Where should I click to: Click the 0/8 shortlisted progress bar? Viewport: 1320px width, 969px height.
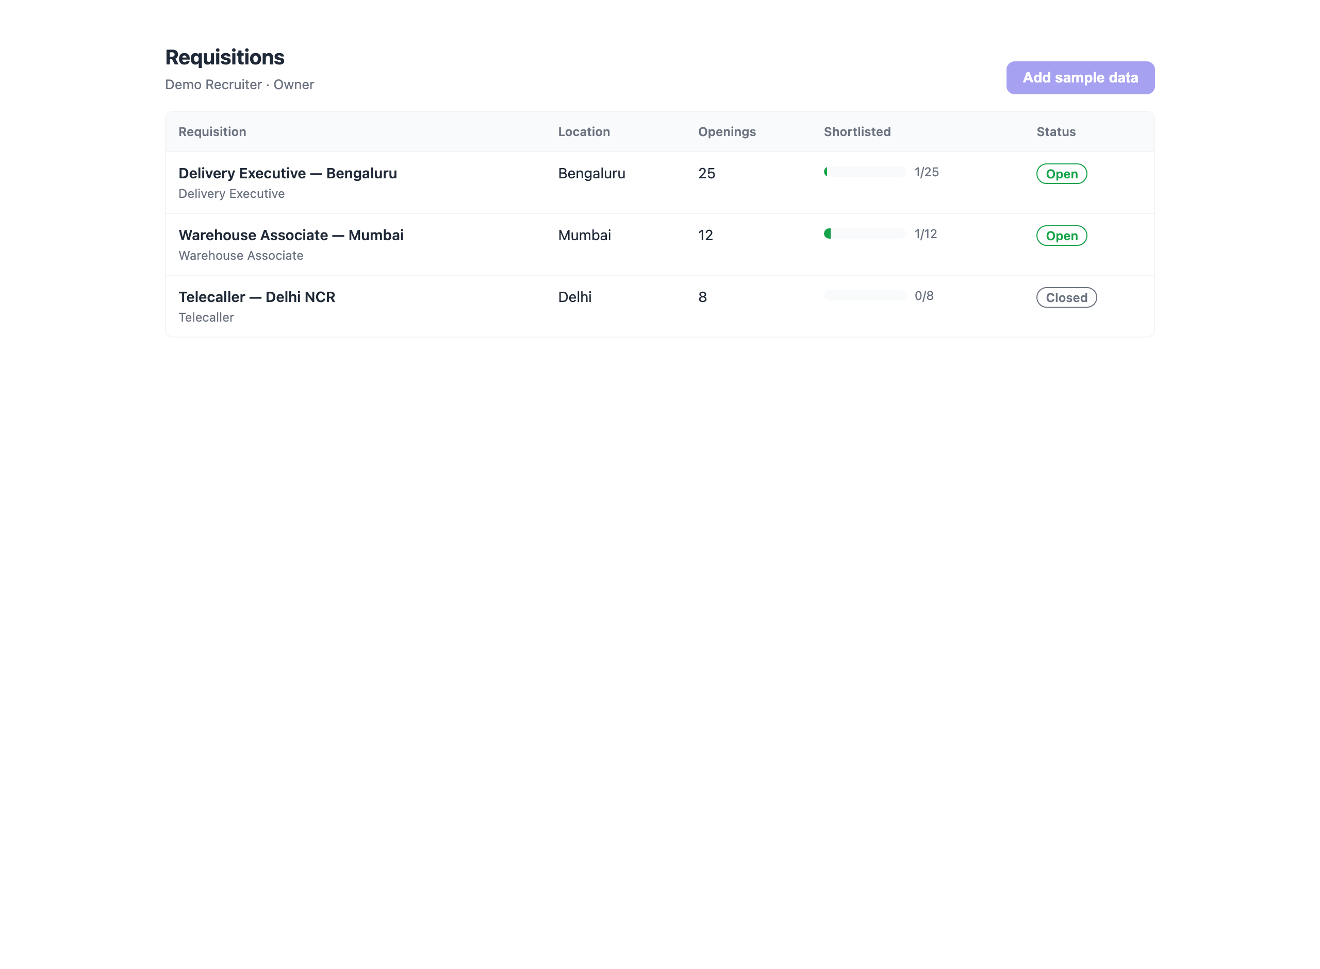pyautogui.click(x=865, y=296)
